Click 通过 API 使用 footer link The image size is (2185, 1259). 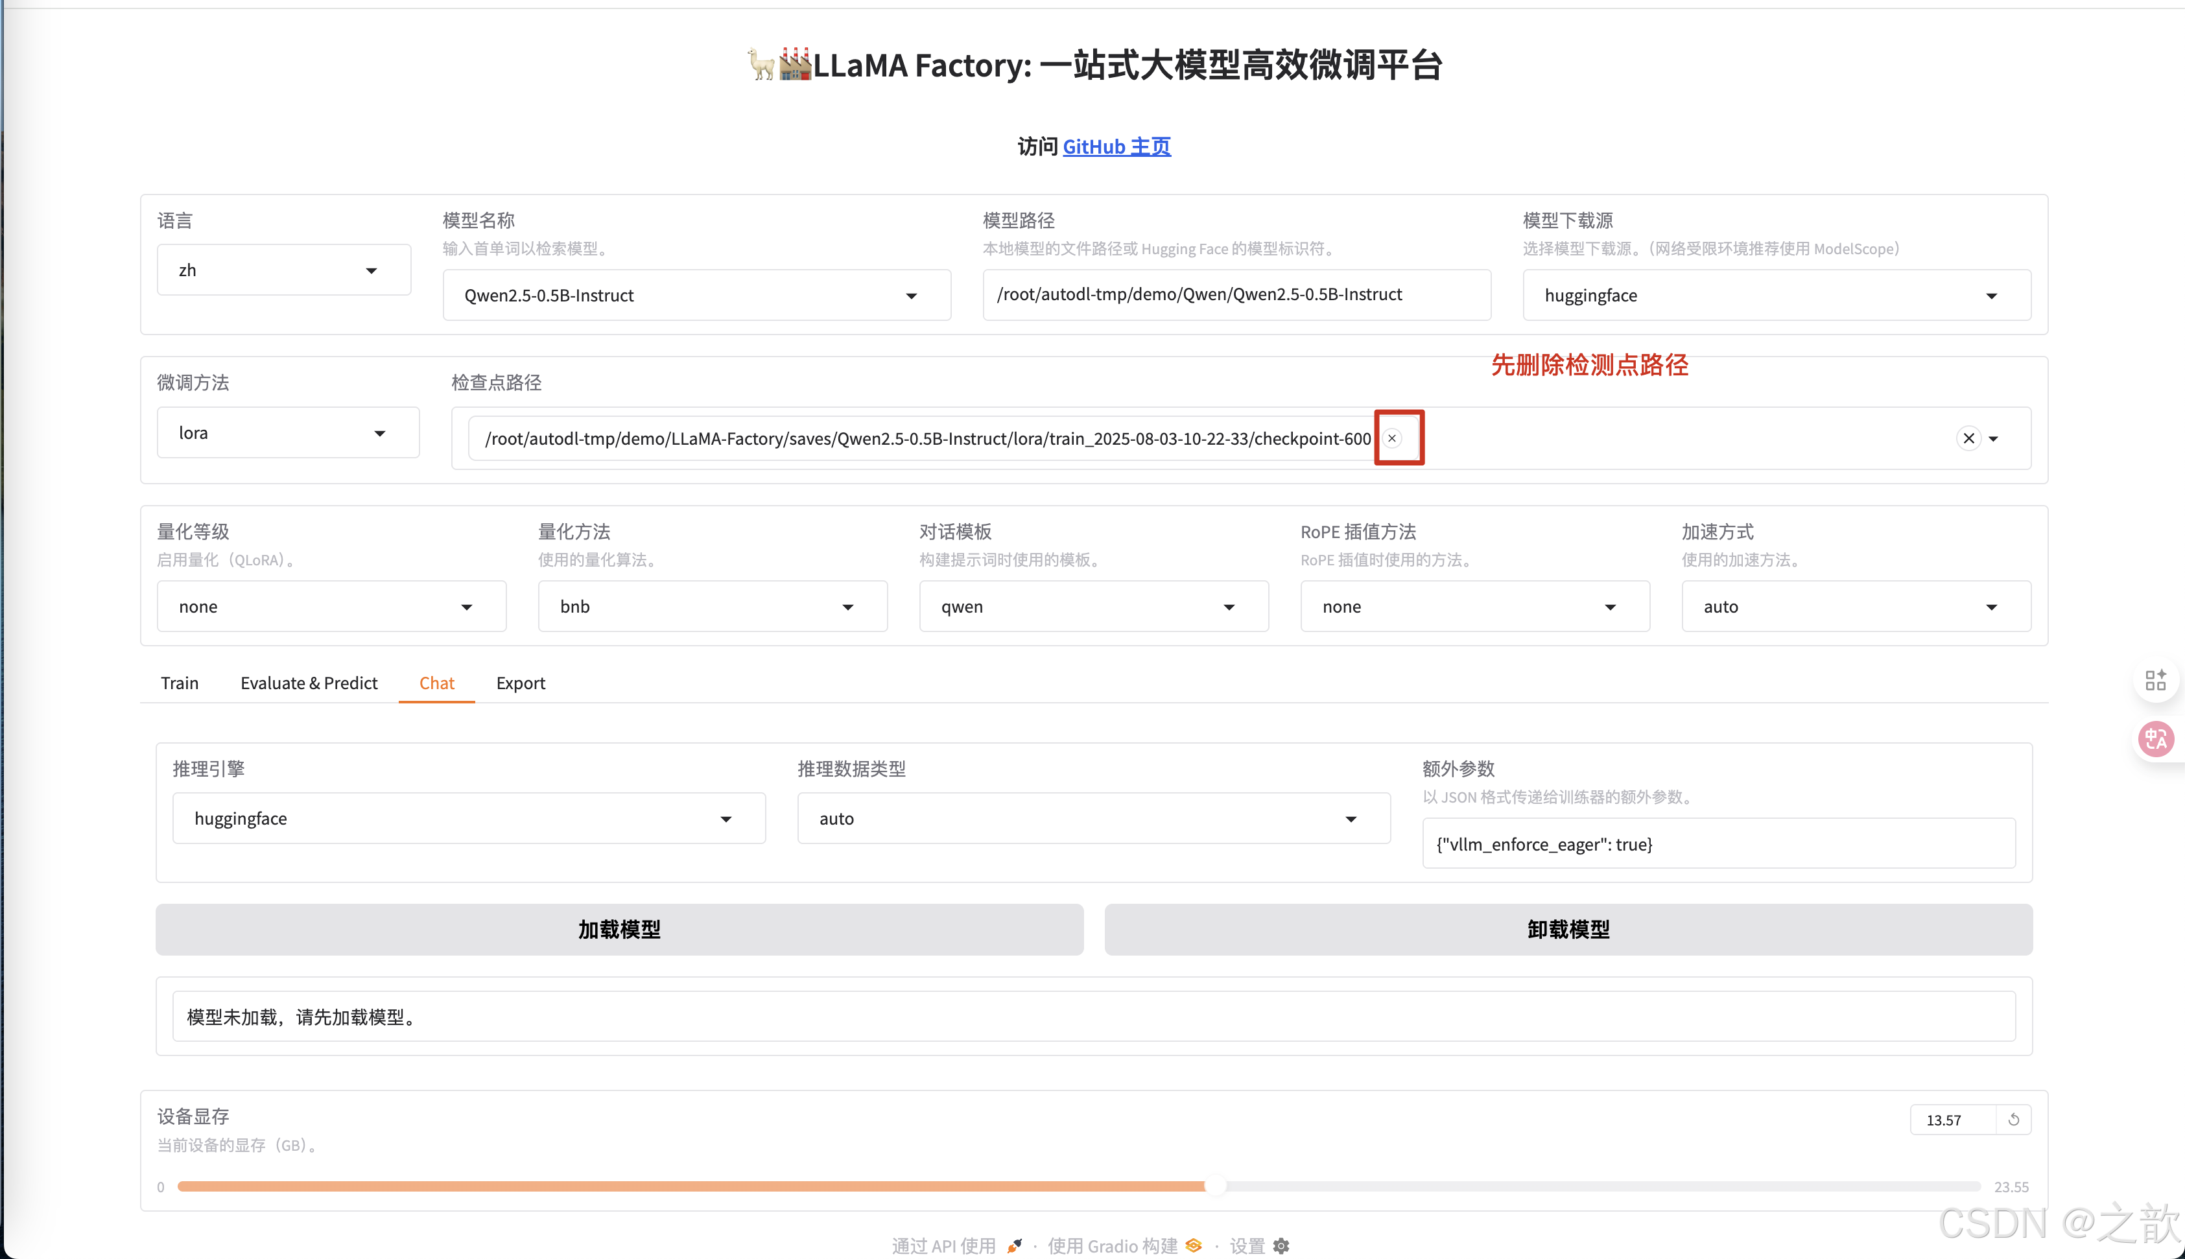click(x=957, y=1246)
